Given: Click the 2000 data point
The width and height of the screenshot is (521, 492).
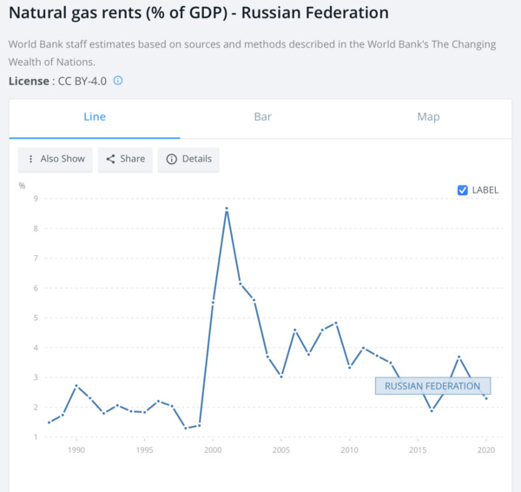Looking at the screenshot, I should [213, 303].
